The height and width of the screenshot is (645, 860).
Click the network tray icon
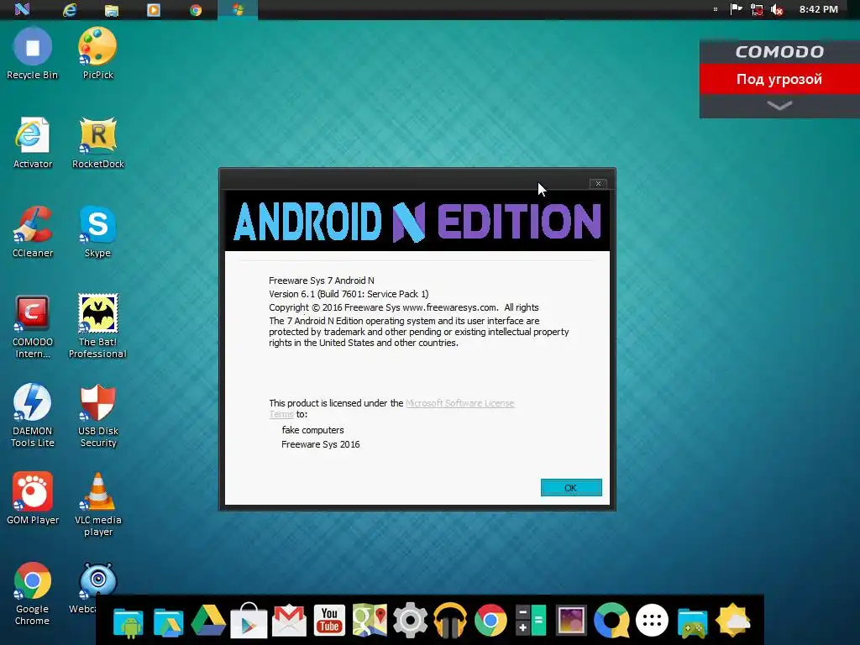(x=757, y=9)
